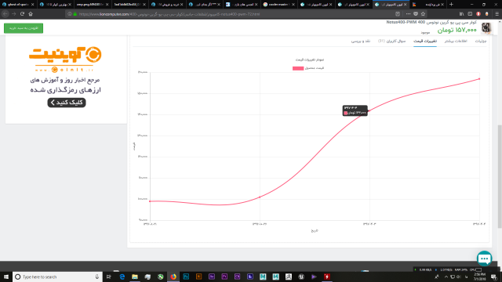Open the browser home page icon
The image size is (502, 282).
coord(31,14)
